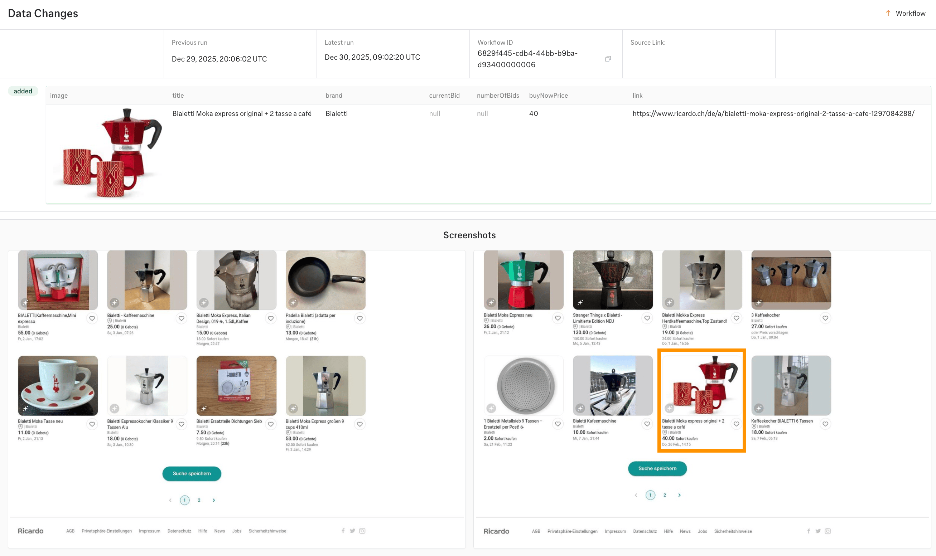Click Suche speichern in left screenshot
This screenshot has height=556, width=936.
192,474
